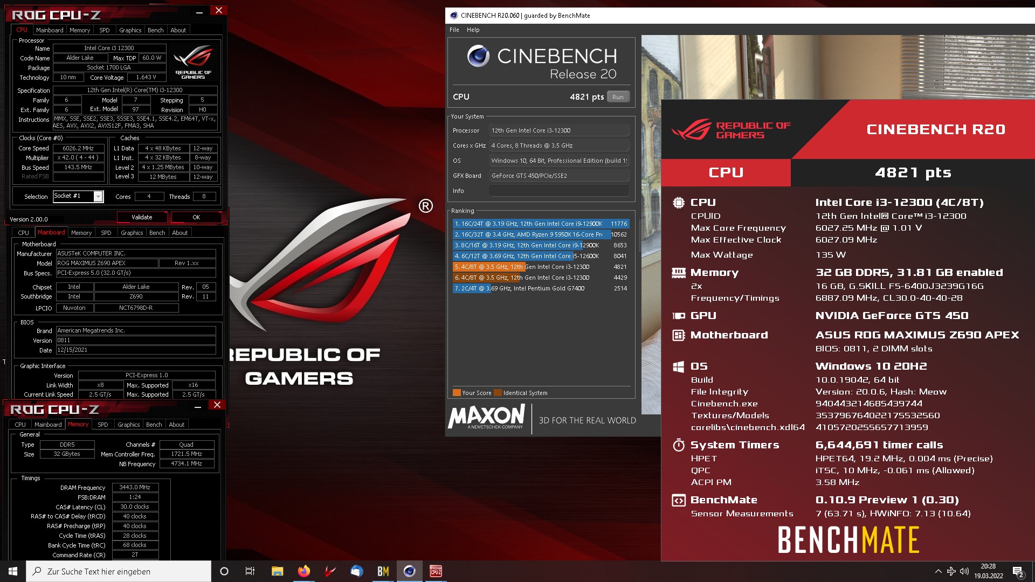This screenshot has height=582, width=1035.
Task: Click the NB Frequency value 4734.1 MHz
Action: (187, 463)
